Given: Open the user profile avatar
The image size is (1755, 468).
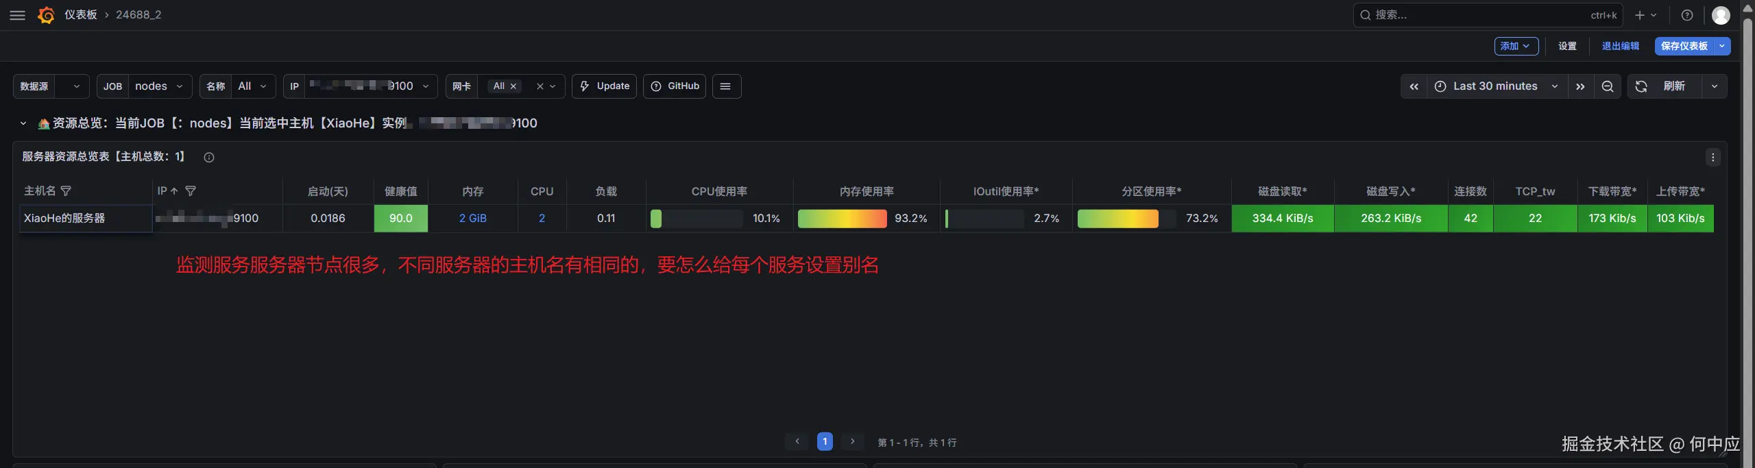Looking at the screenshot, I should tap(1721, 15).
